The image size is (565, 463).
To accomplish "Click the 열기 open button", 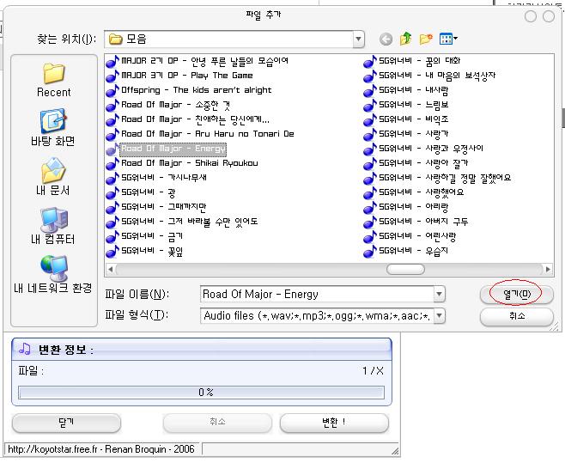I will click(517, 294).
